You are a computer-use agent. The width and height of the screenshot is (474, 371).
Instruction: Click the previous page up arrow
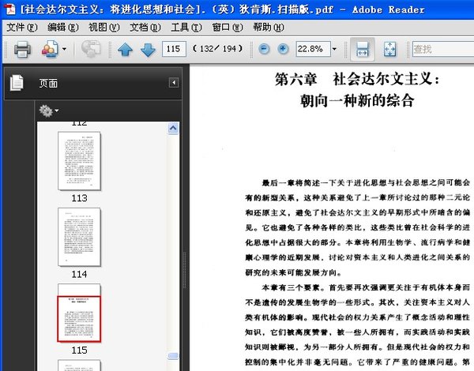coord(125,50)
